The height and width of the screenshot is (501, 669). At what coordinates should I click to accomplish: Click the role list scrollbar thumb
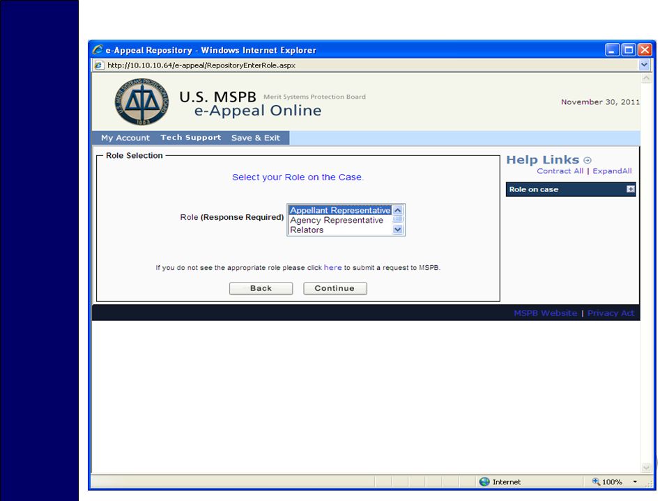398,219
